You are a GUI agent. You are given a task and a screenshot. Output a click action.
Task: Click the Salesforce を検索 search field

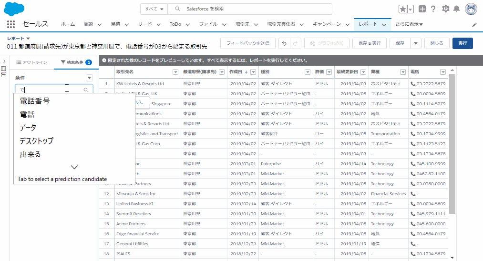pos(250,9)
